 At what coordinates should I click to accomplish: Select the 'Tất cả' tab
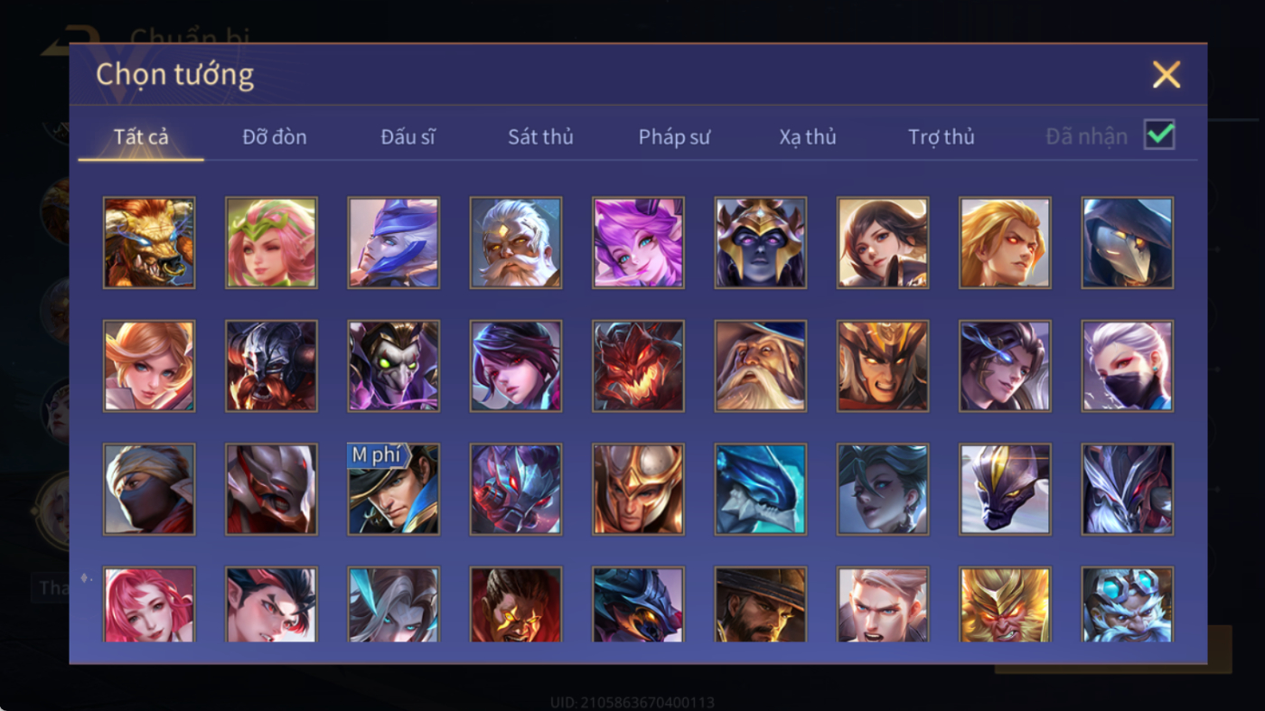pyautogui.click(x=141, y=137)
